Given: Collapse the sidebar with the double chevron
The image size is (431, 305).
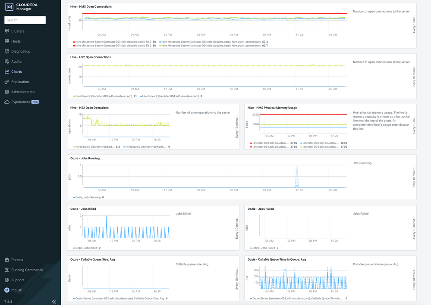Looking at the screenshot, I should 54,302.
